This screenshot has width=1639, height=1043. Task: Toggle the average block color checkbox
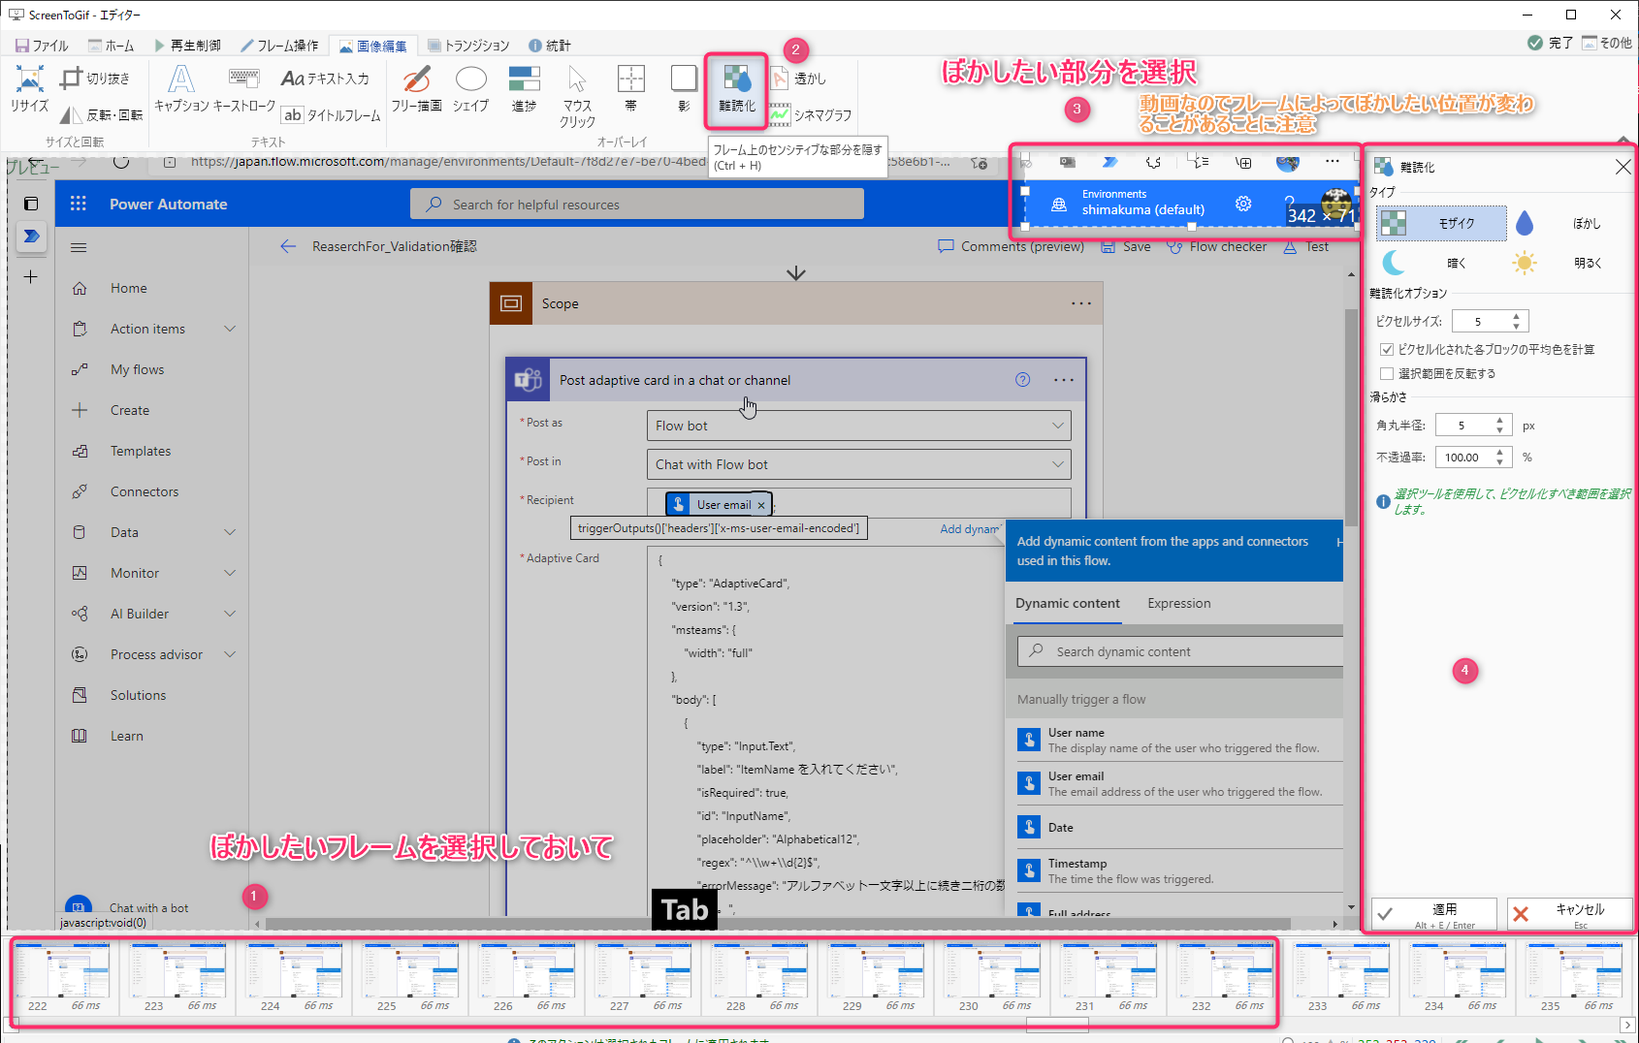[1387, 349]
